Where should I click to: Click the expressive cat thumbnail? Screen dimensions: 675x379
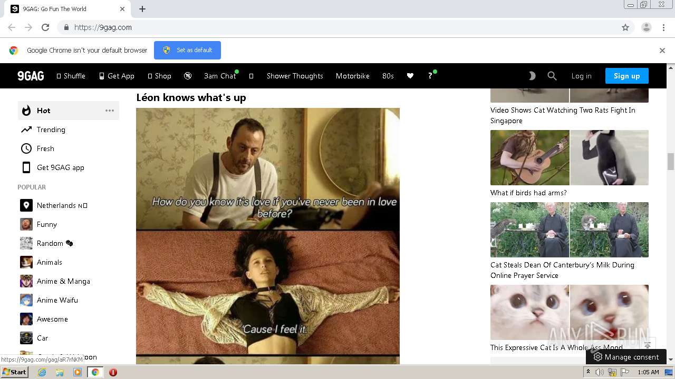(570, 312)
